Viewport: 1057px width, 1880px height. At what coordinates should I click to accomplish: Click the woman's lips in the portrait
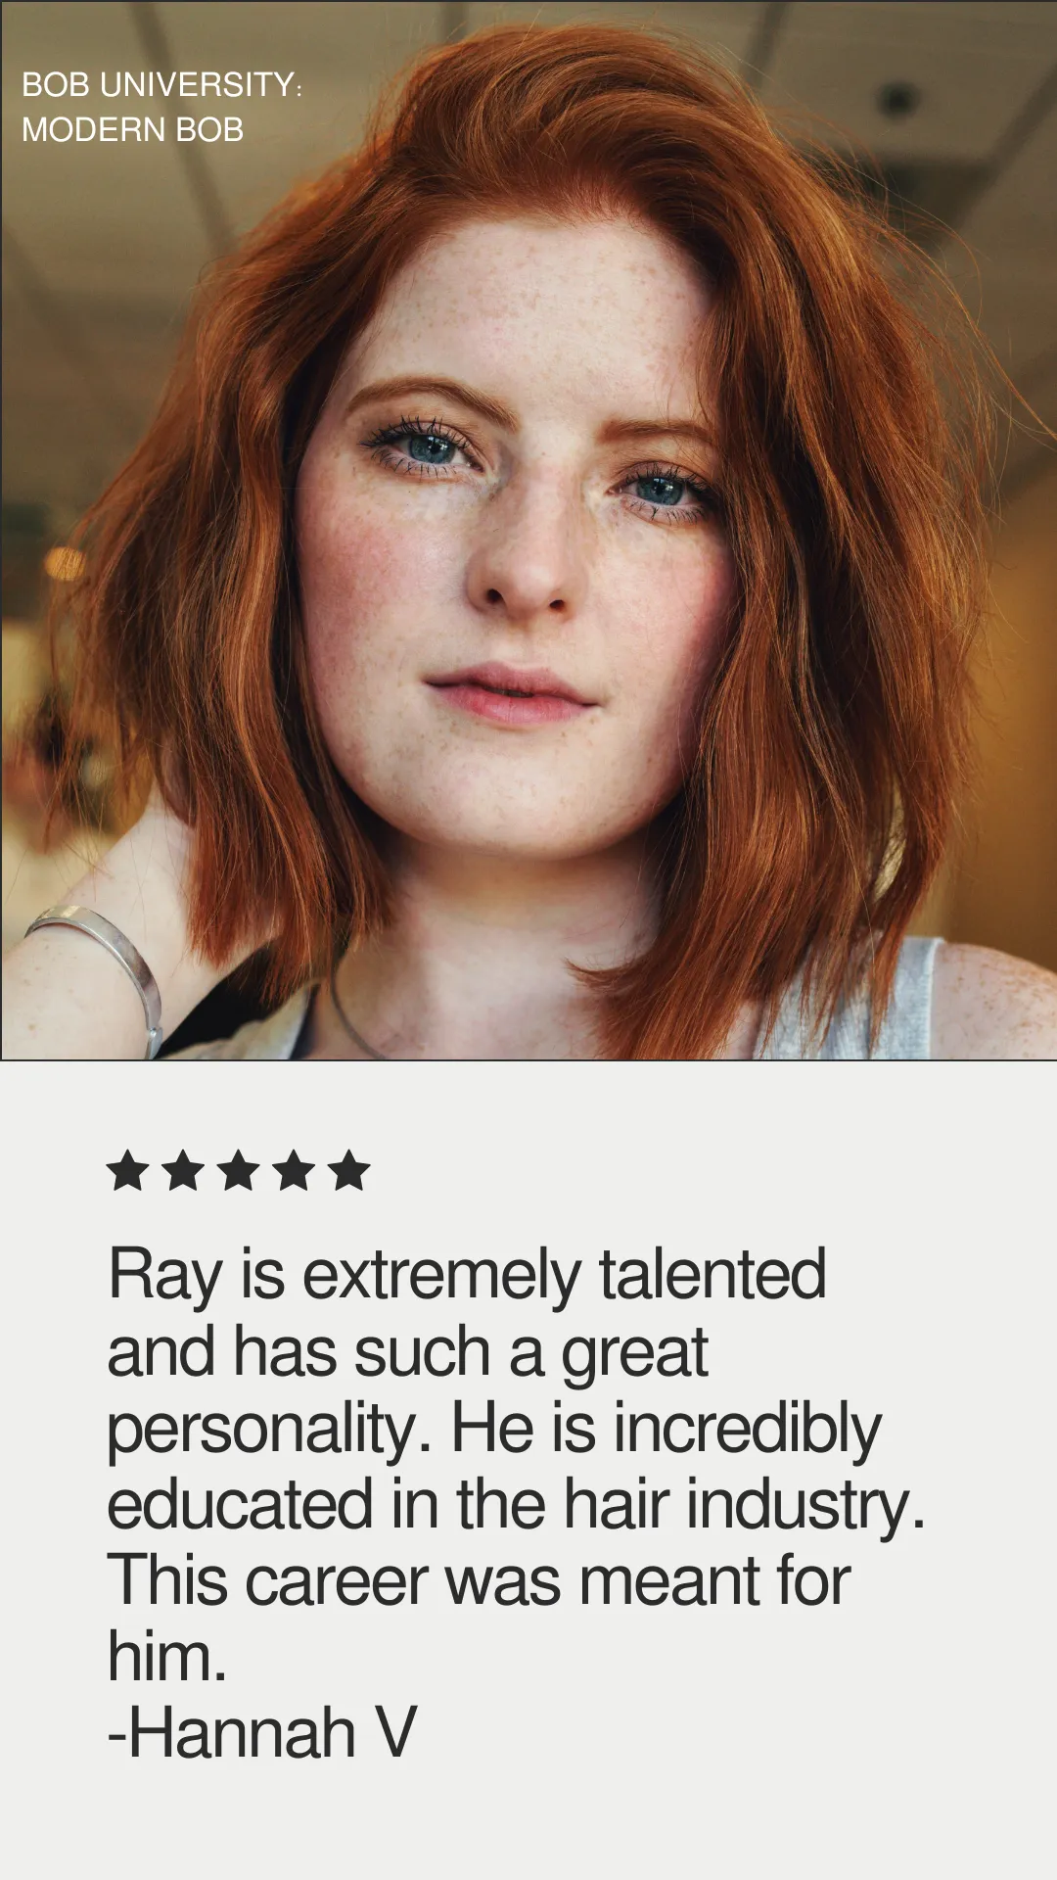point(509,693)
